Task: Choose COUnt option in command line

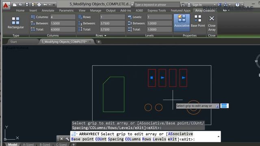Action: pos(101,139)
